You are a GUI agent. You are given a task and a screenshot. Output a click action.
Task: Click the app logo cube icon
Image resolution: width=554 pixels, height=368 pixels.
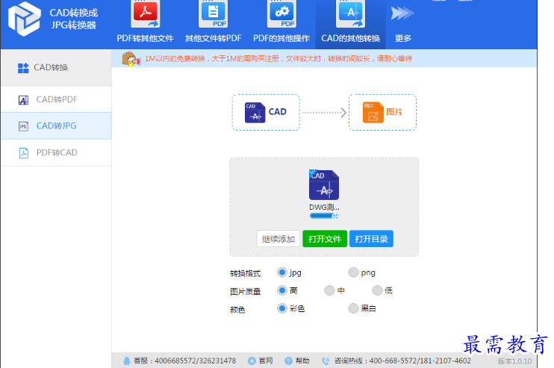[x=23, y=19]
